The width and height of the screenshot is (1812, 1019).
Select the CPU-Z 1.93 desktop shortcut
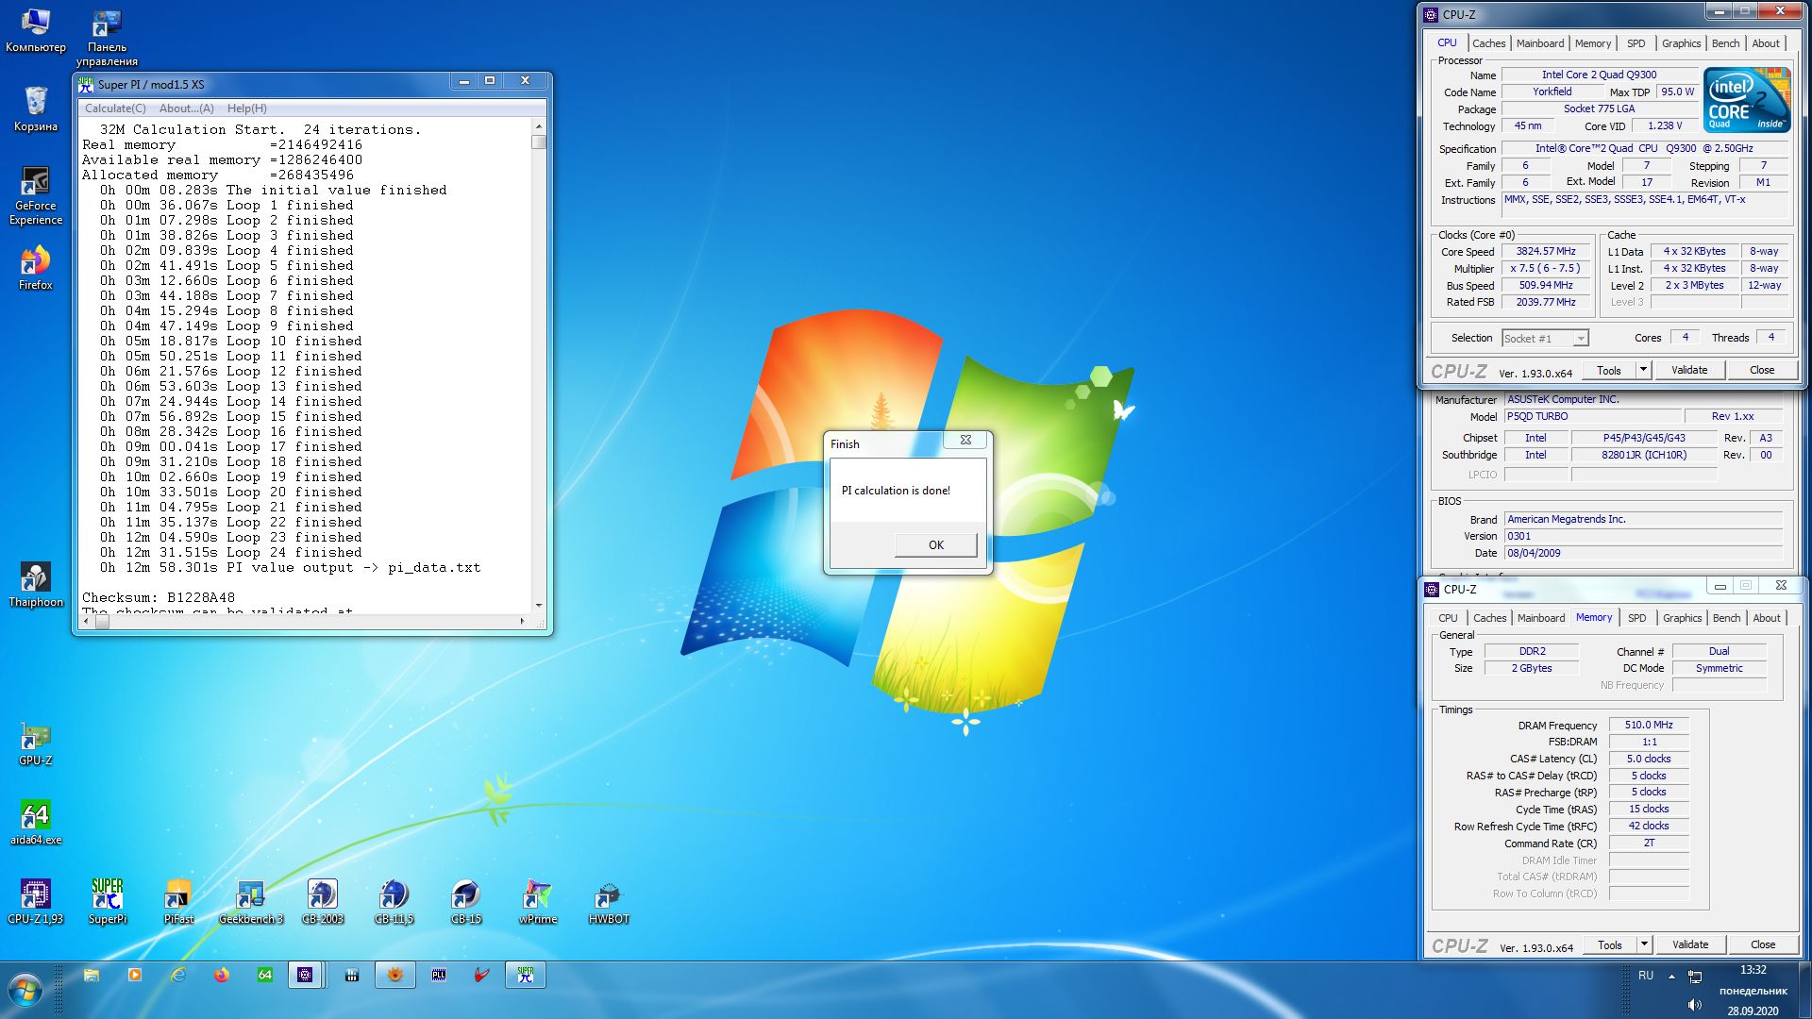[36, 901]
